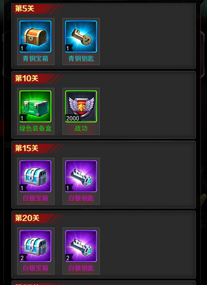Viewport: 207px width, 285px height.
Task: Click the green 战功 text label
Action: coord(81,129)
